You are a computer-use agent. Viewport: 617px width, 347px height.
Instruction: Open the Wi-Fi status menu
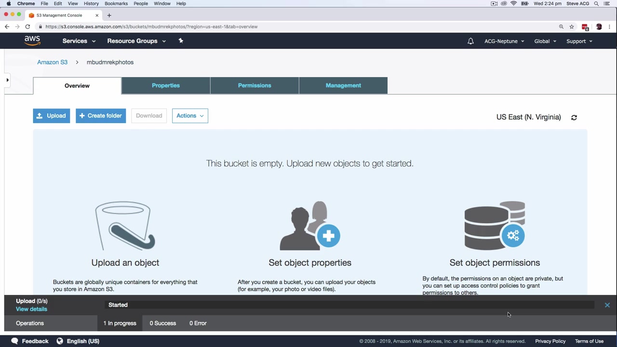coord(514,3)
